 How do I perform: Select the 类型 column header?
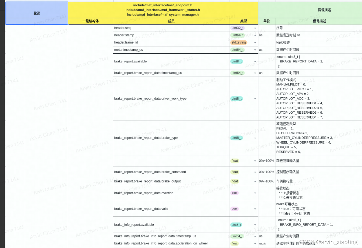click(243, 21)
